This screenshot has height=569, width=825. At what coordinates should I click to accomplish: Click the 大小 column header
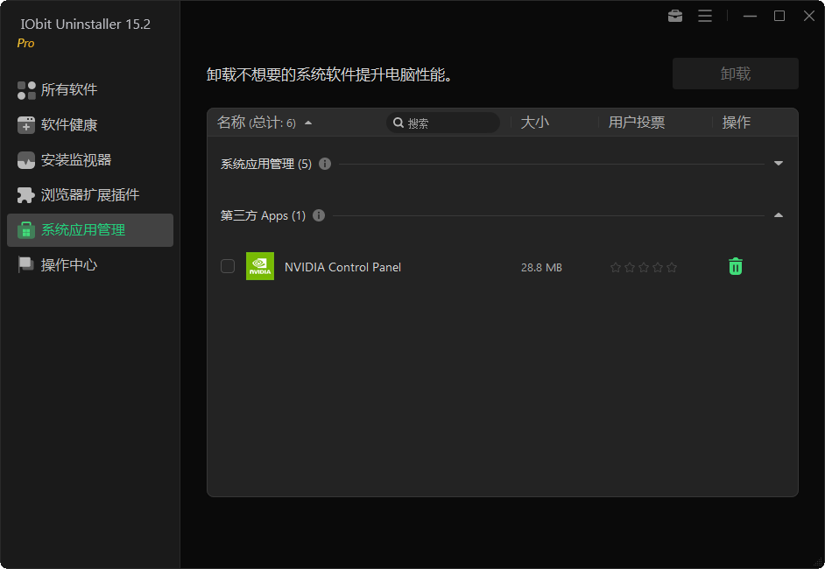[535, 123]
